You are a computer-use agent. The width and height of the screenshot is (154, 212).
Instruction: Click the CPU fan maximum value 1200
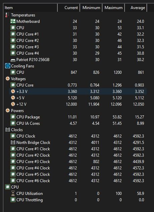(x=118, y=72)
